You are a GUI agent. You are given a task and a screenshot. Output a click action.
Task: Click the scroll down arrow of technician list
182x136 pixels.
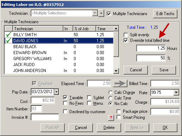point(116,71)
